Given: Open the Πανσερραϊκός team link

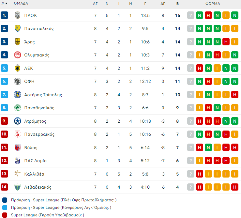Looking at the screenshot, I should click(39, 134).
